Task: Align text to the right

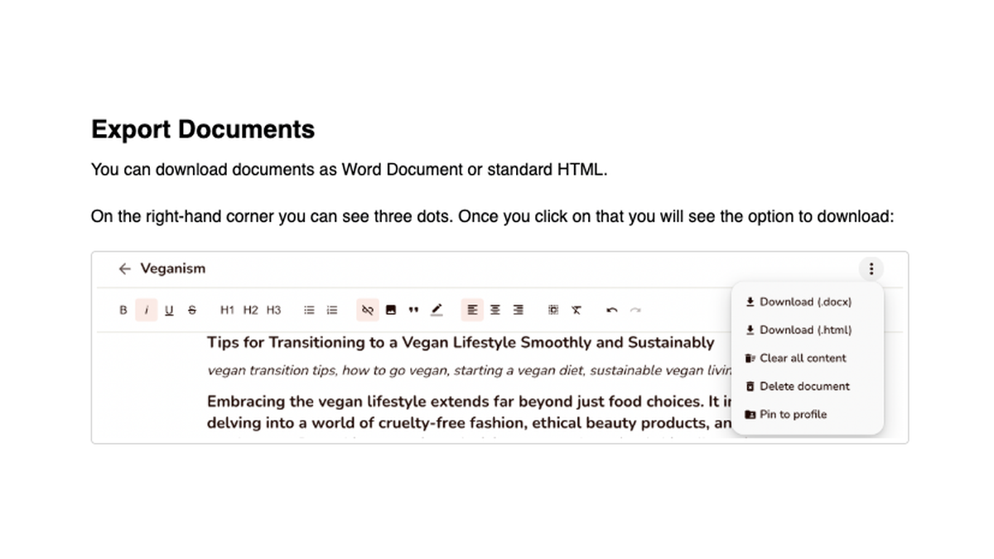Action: click(519, 310)
